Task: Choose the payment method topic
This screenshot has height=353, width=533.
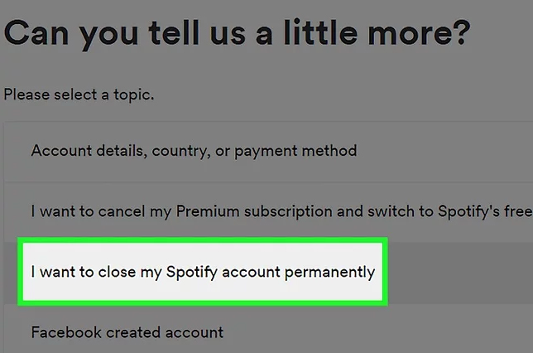Action: pos(194,151)
